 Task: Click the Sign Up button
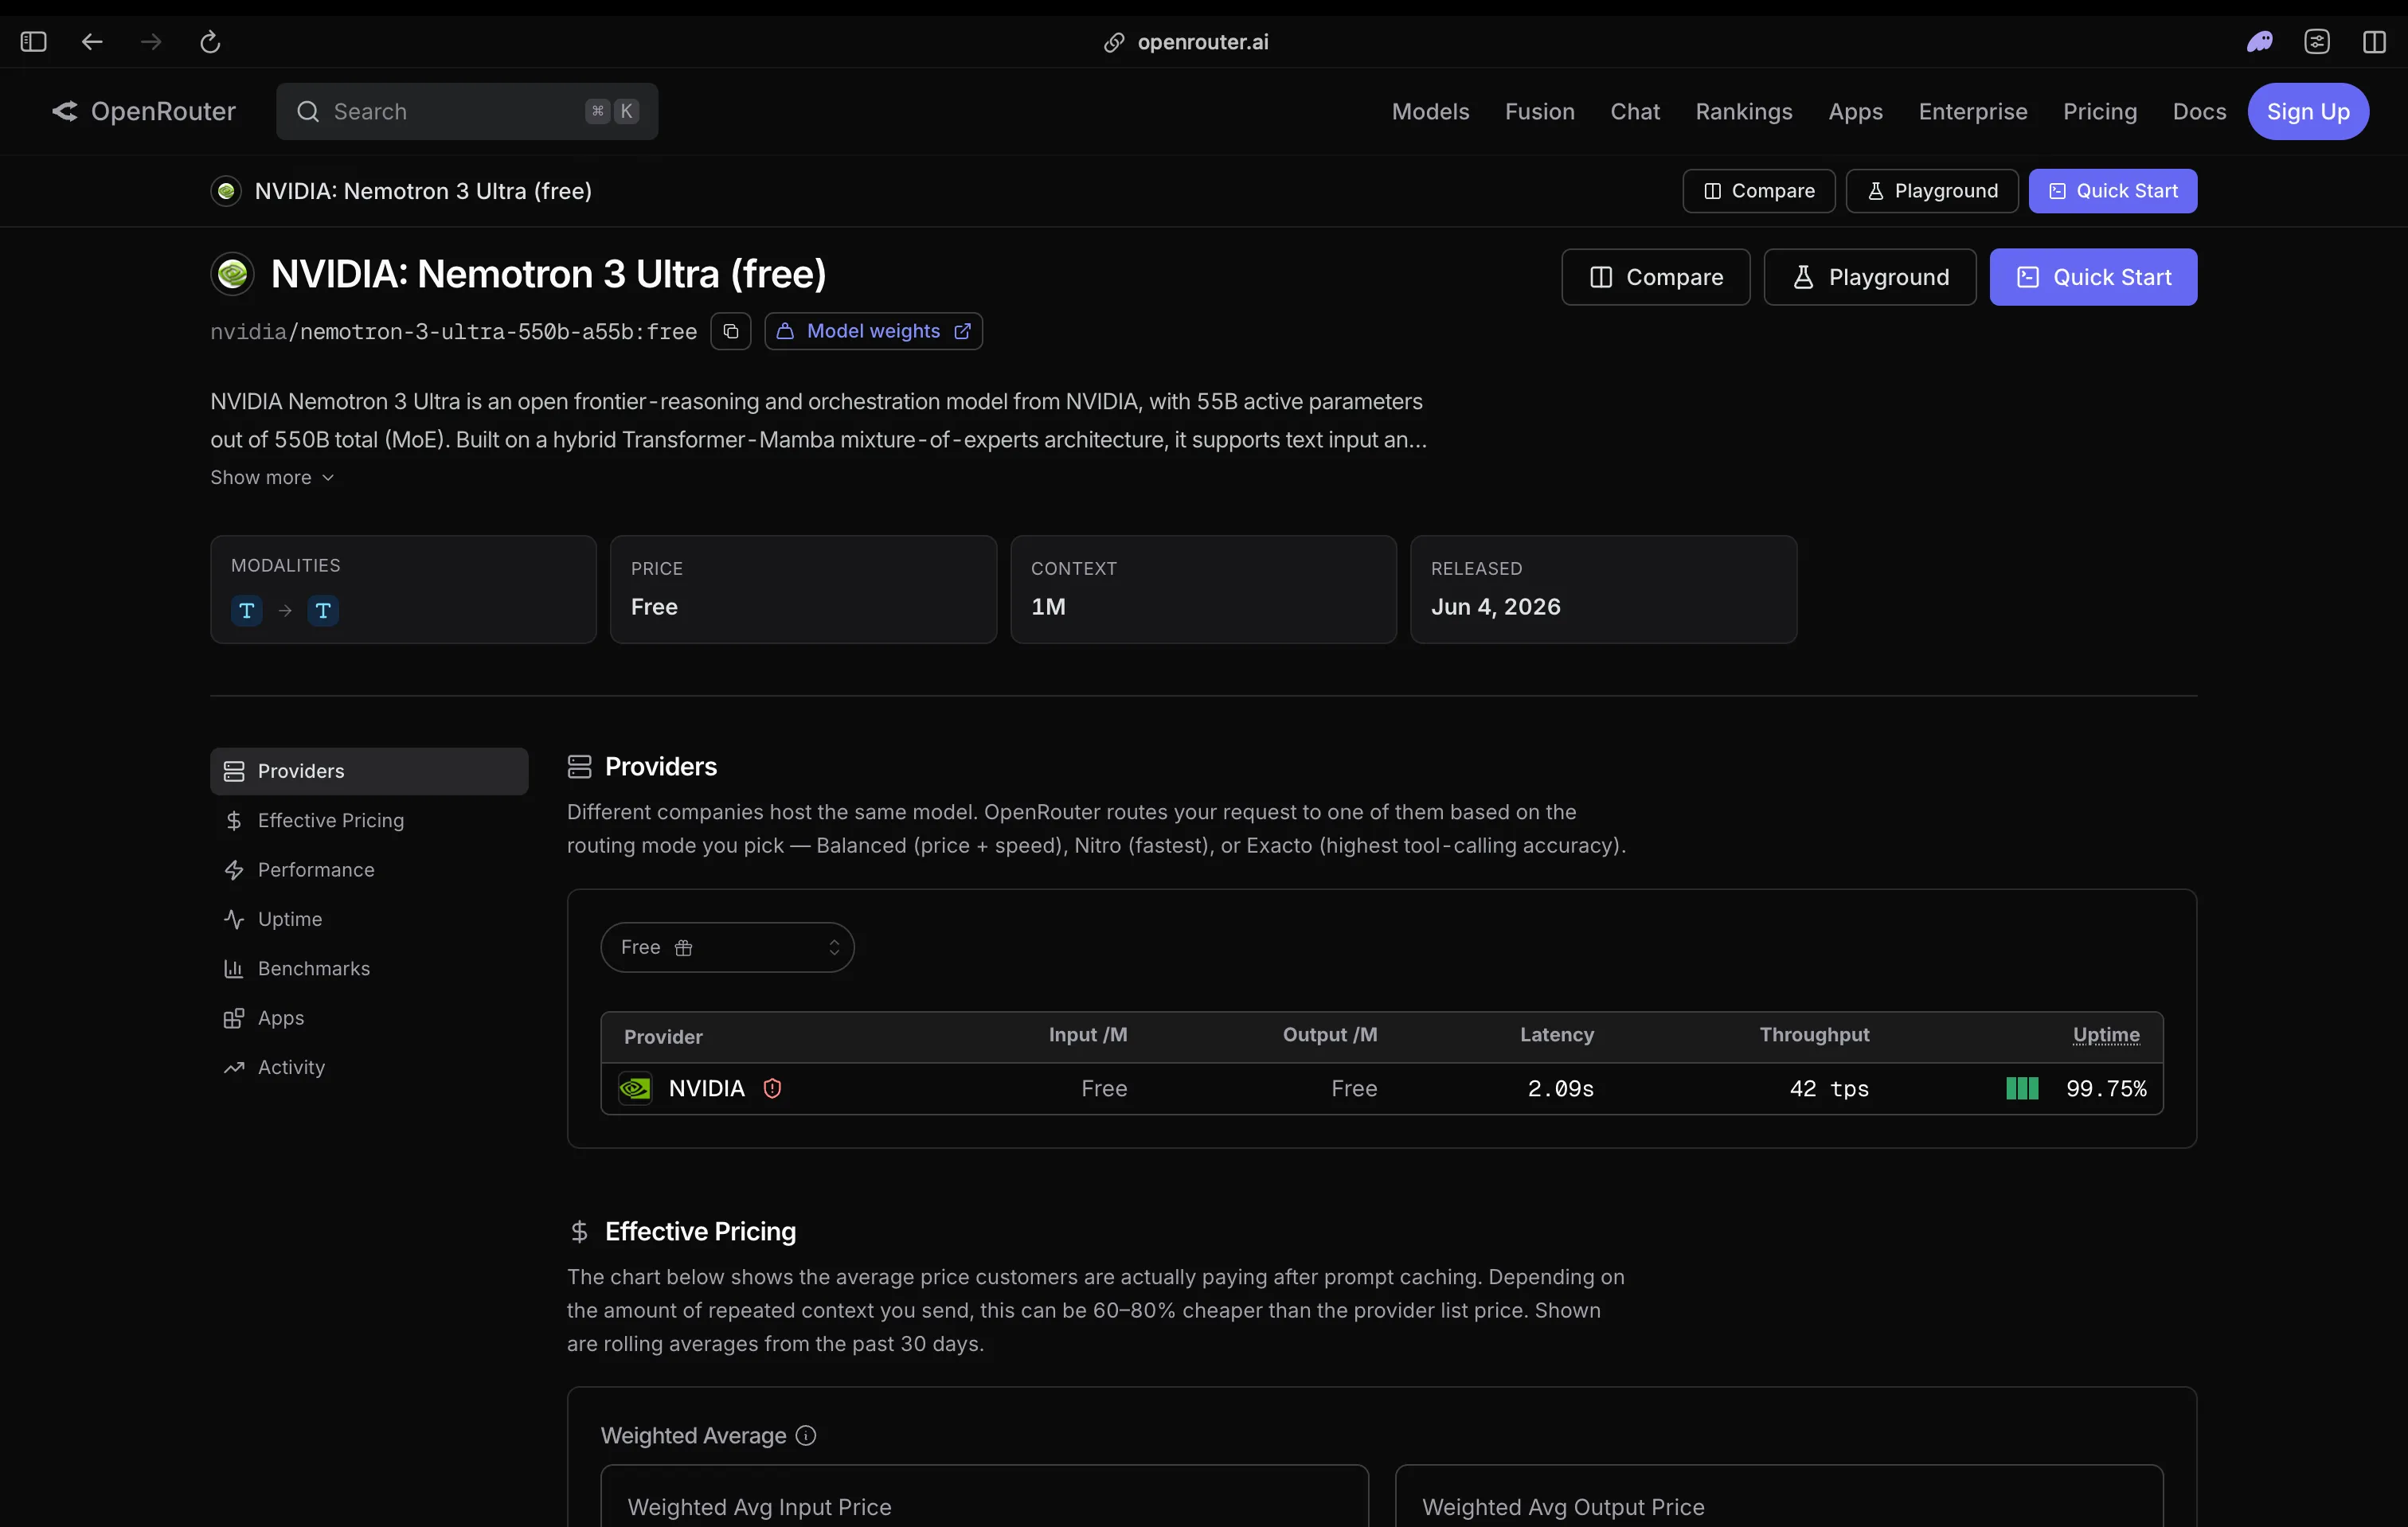pos(2307,111)
